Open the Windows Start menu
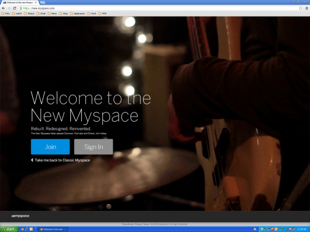Image resolution: width=310 pixels, height=232 pixels. pyautogui.click(x=9, y=228)
